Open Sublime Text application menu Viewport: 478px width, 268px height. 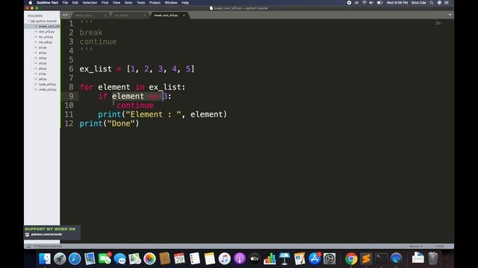pyautogui.click(x=48, y=2)
